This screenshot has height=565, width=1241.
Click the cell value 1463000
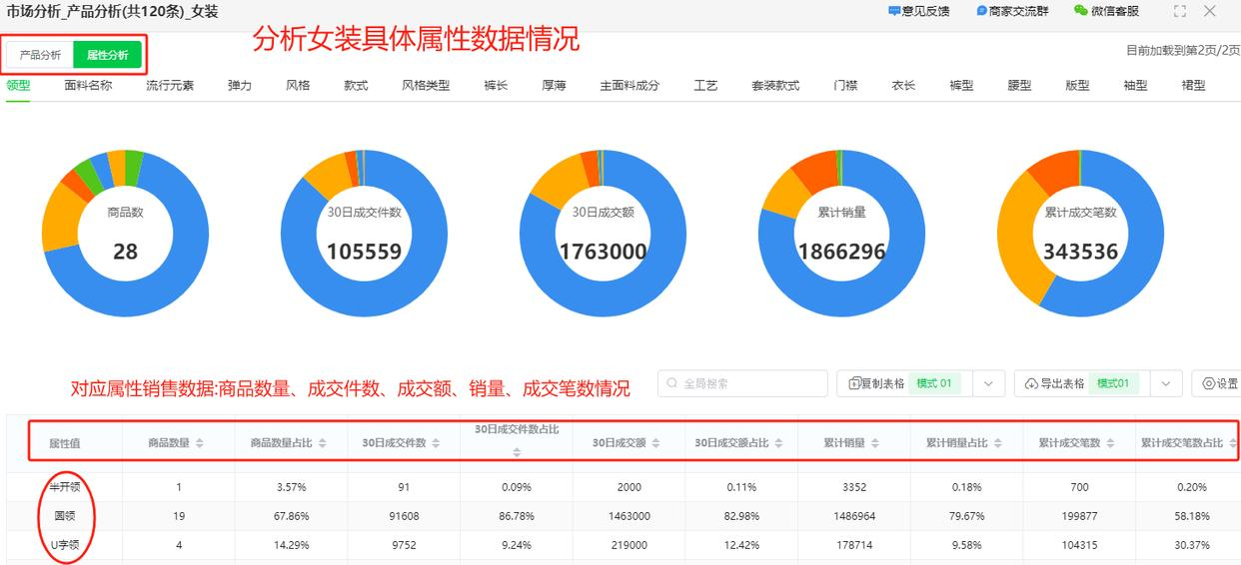coord(628,516)
